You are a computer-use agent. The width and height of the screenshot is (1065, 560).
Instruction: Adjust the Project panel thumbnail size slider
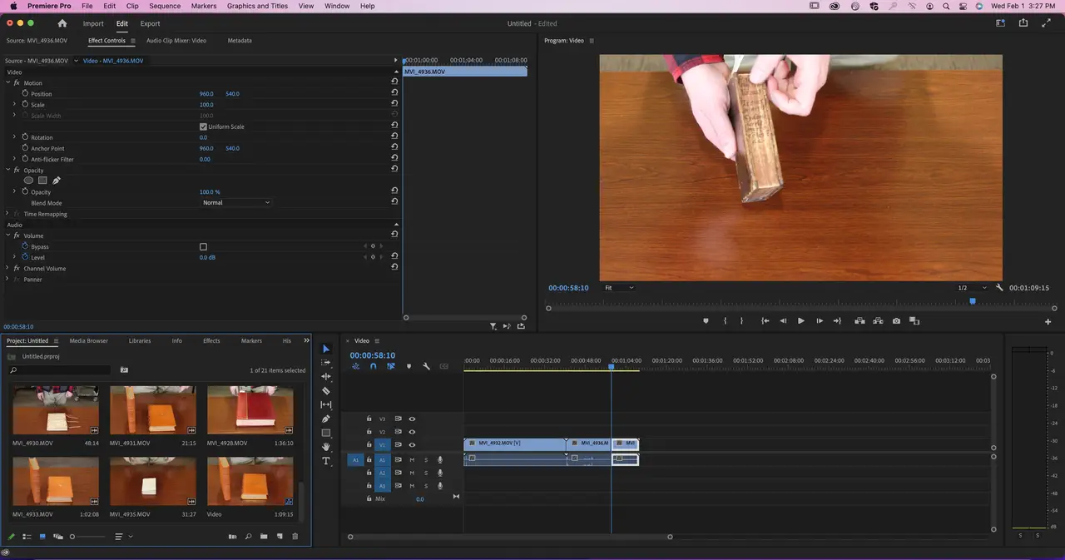[87, 537]
